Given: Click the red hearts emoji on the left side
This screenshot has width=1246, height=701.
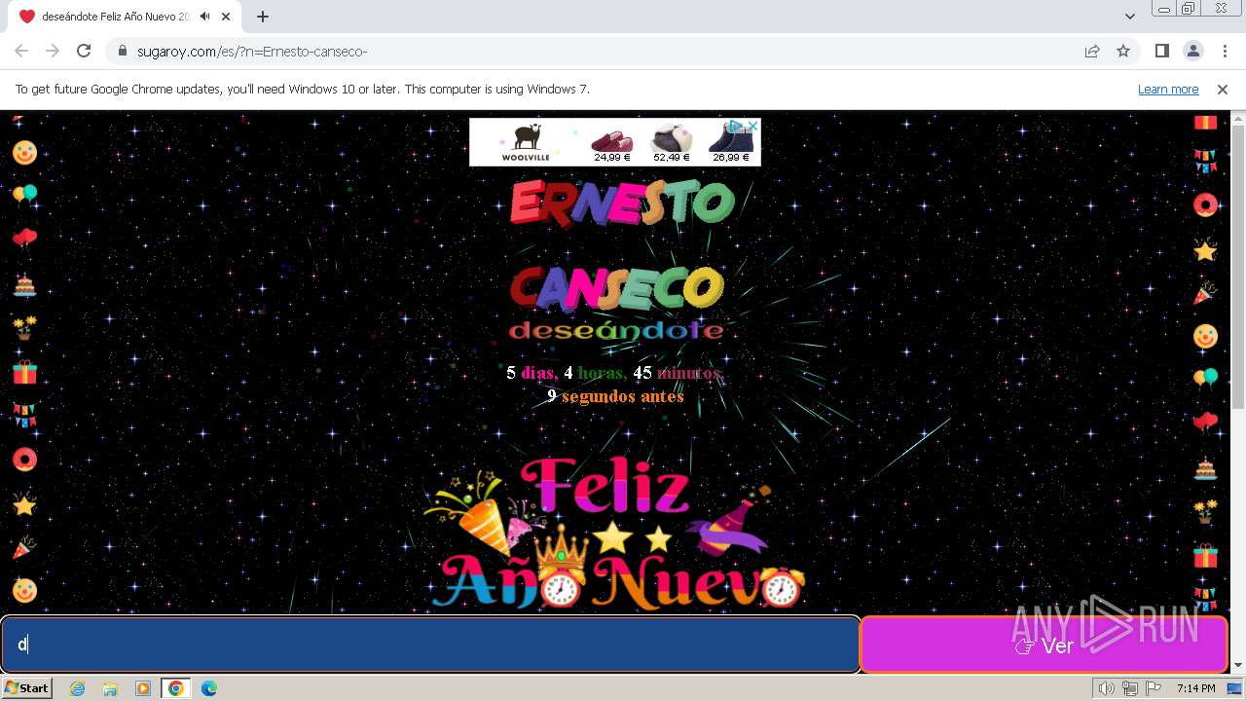Looking at the screenshot, I should point(24,240).
